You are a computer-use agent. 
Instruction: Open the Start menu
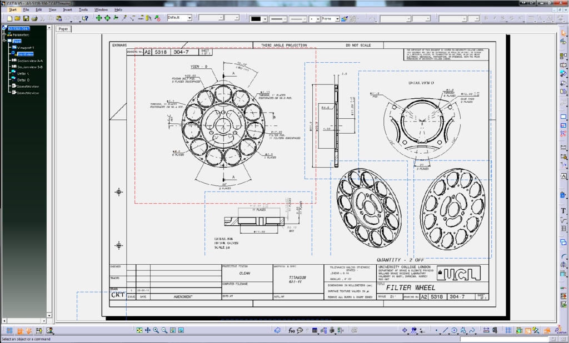[13, 10]
